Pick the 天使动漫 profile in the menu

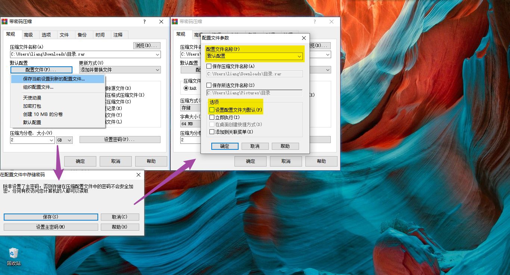(57, 98)
